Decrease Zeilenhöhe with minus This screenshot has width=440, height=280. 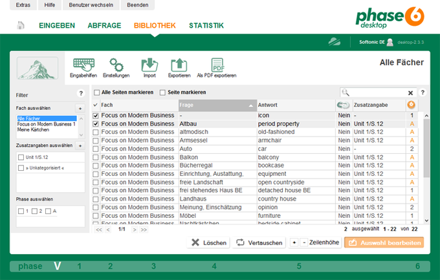pyautogui.click(x=304, y=242)
